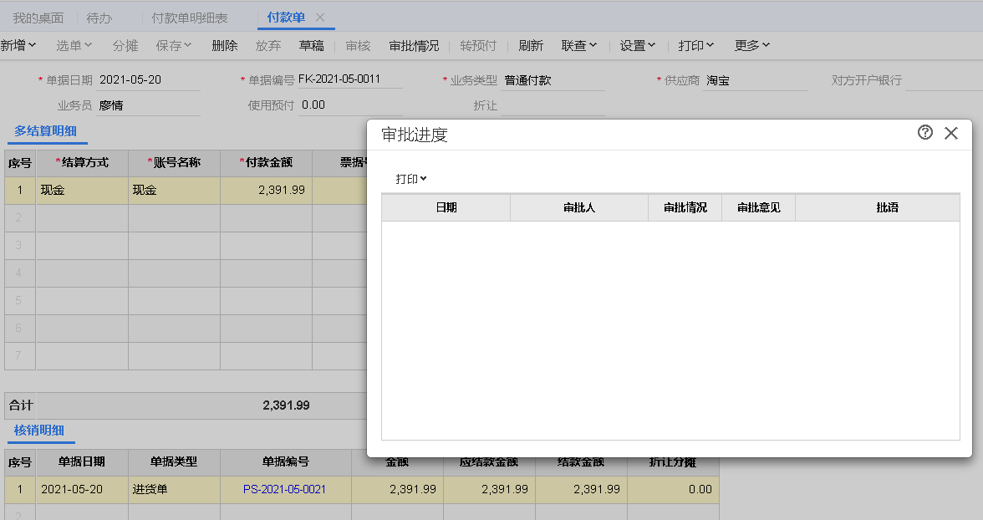Open the toolbar 打印 dropdown
The width and height of the screenshot is (983, 520).
point(695,45)
